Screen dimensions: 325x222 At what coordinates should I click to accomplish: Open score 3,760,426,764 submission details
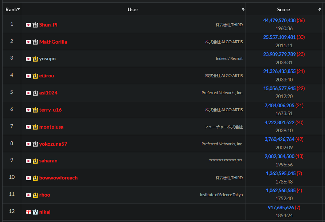279,139
